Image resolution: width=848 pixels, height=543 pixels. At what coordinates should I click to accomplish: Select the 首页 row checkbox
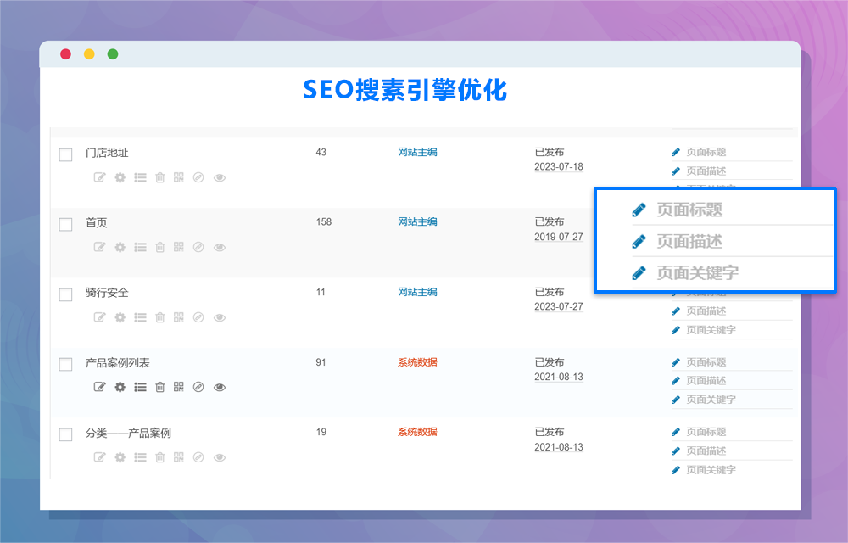[x=65, y=224]
